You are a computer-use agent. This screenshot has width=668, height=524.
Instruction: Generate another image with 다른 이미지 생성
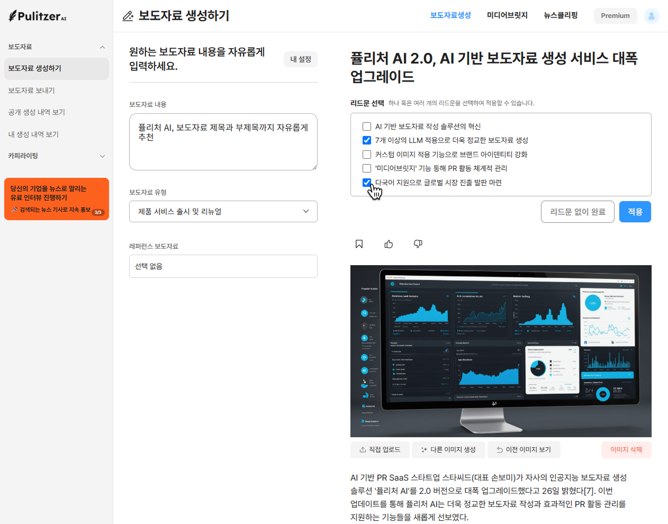pos(448,450)
